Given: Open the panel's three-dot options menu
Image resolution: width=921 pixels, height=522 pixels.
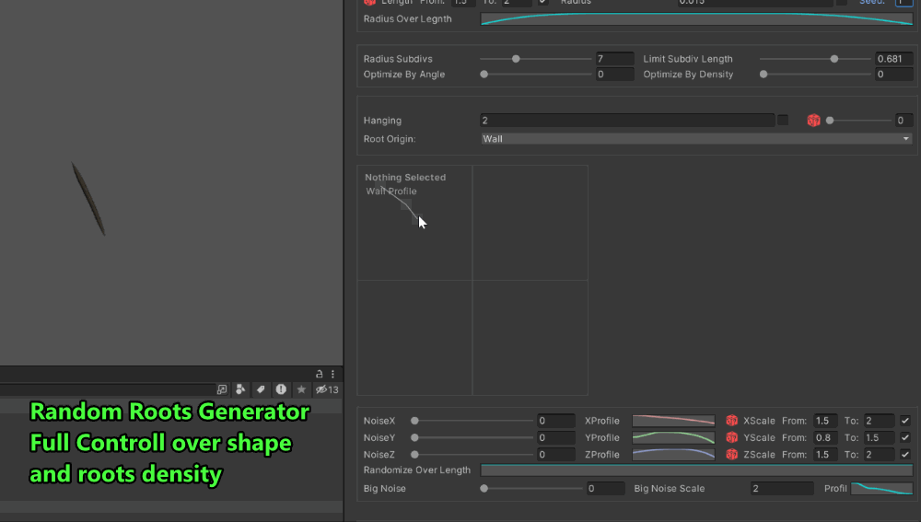Looking at the screenshot, I should click(x=332, y=374).
